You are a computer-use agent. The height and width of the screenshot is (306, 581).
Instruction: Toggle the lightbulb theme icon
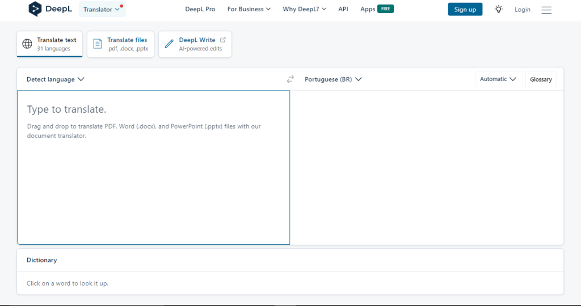coord(499,9)
